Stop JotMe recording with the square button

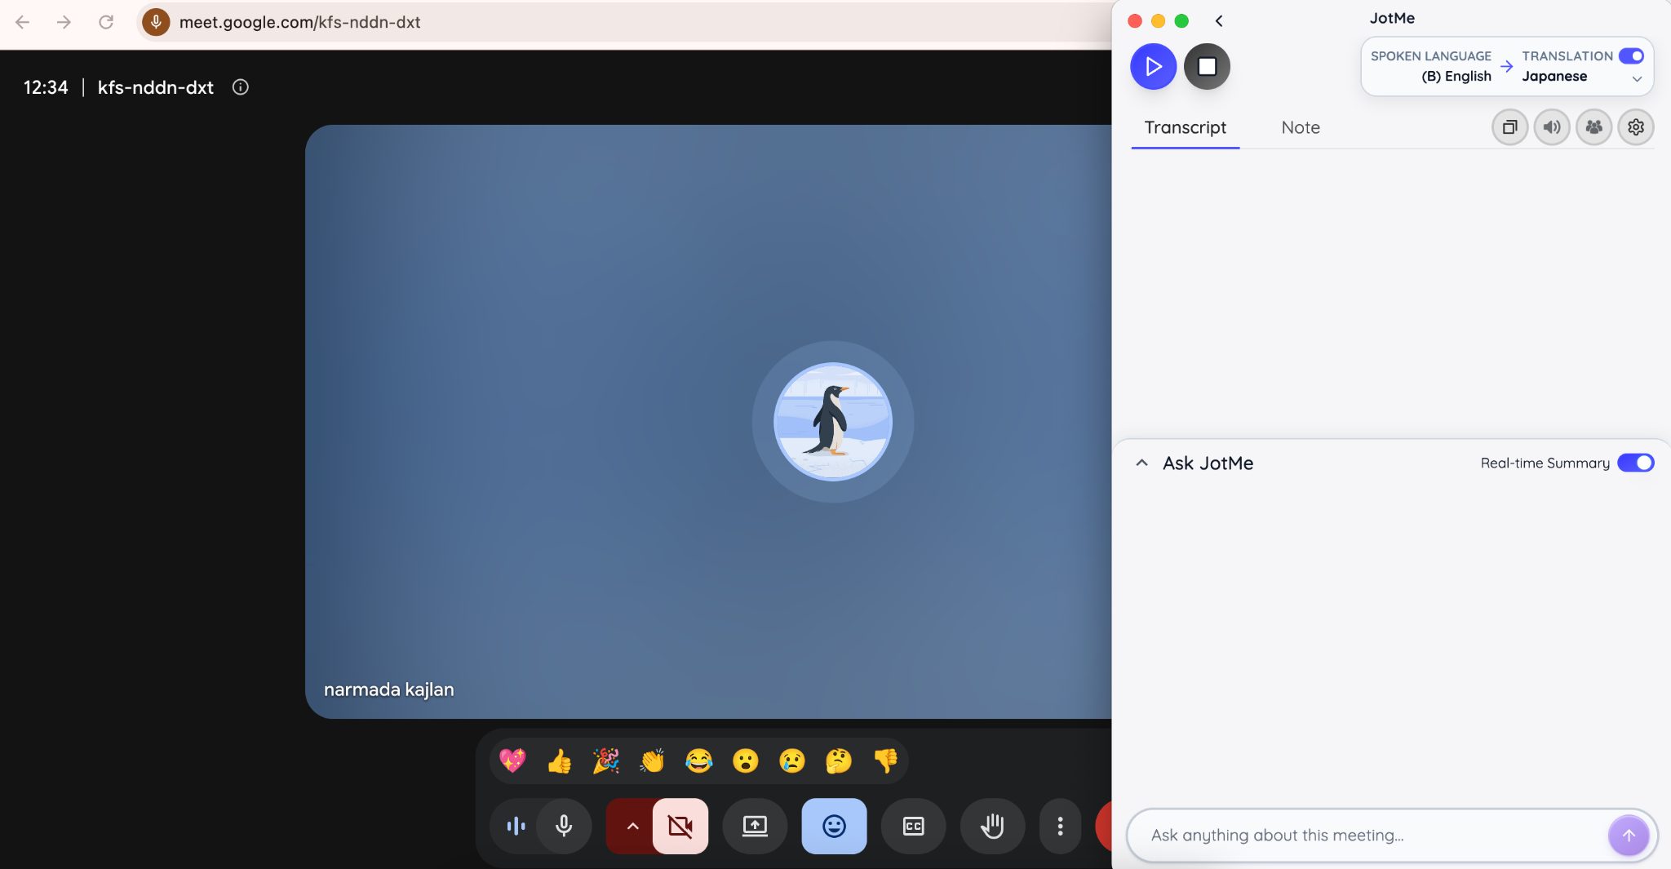[x=1207, y=66]
